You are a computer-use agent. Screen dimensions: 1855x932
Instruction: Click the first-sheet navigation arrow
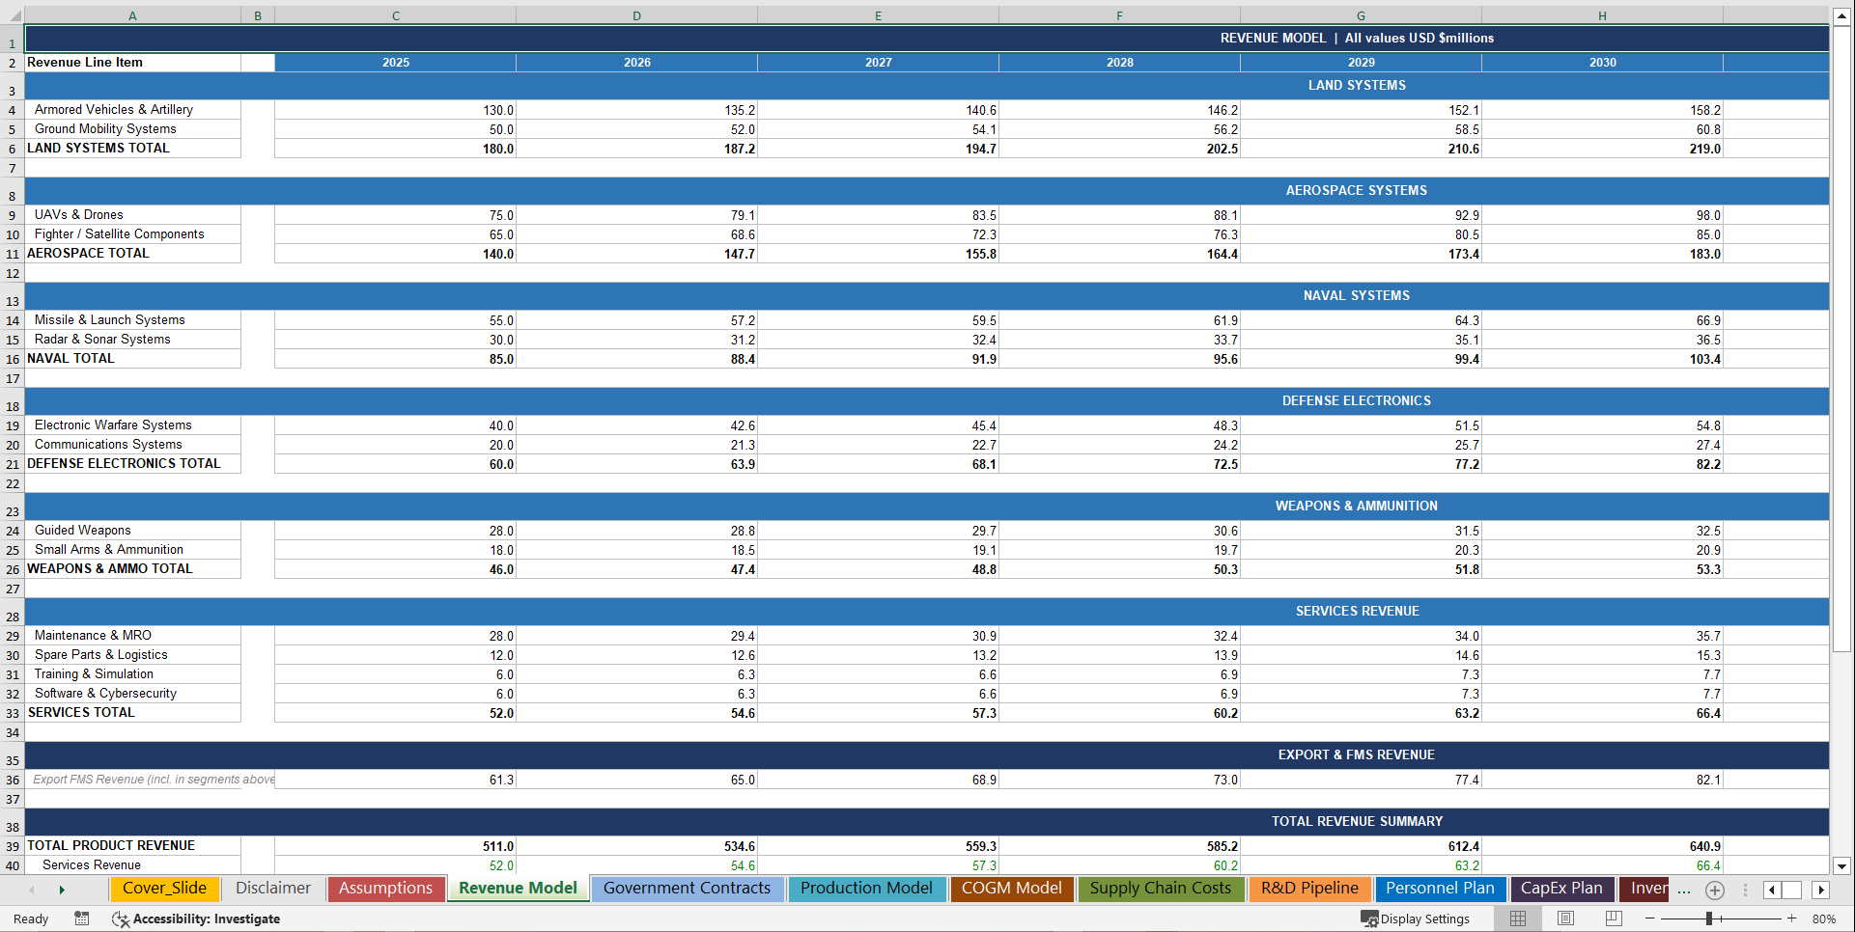pos(31,889)
